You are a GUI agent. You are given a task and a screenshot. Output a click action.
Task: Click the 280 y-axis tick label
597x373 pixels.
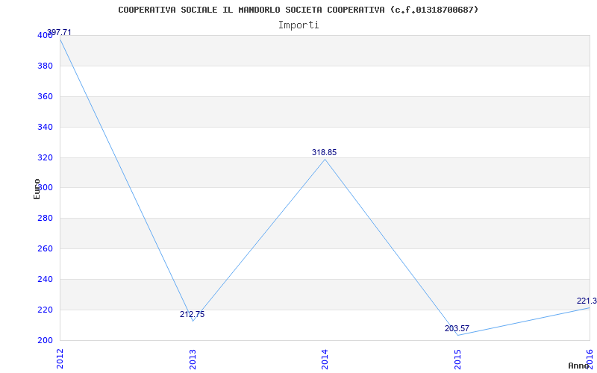pyautogui.click(x=45, y=219)
